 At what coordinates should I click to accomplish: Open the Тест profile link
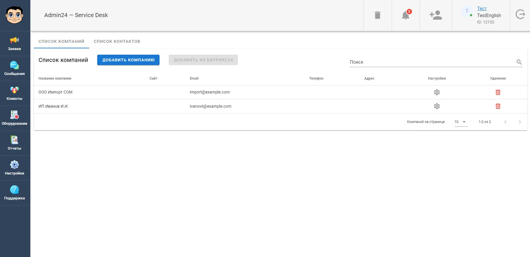coord(482,9)
